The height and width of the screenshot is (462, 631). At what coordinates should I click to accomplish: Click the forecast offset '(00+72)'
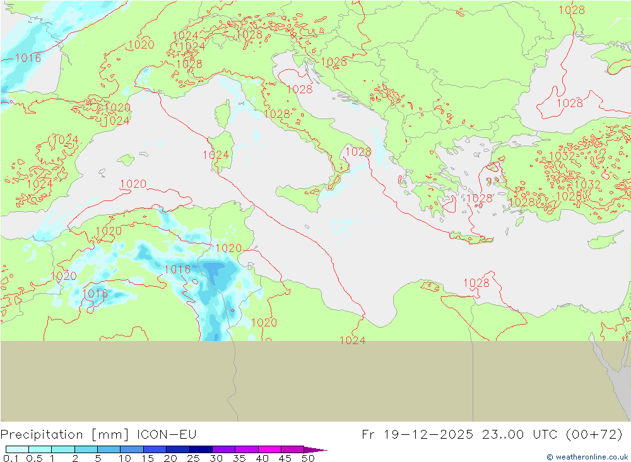[594, 435]
